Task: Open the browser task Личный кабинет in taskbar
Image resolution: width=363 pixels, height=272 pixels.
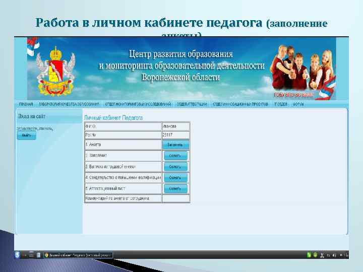Action: pyautogui.click(x=78, y=255)
